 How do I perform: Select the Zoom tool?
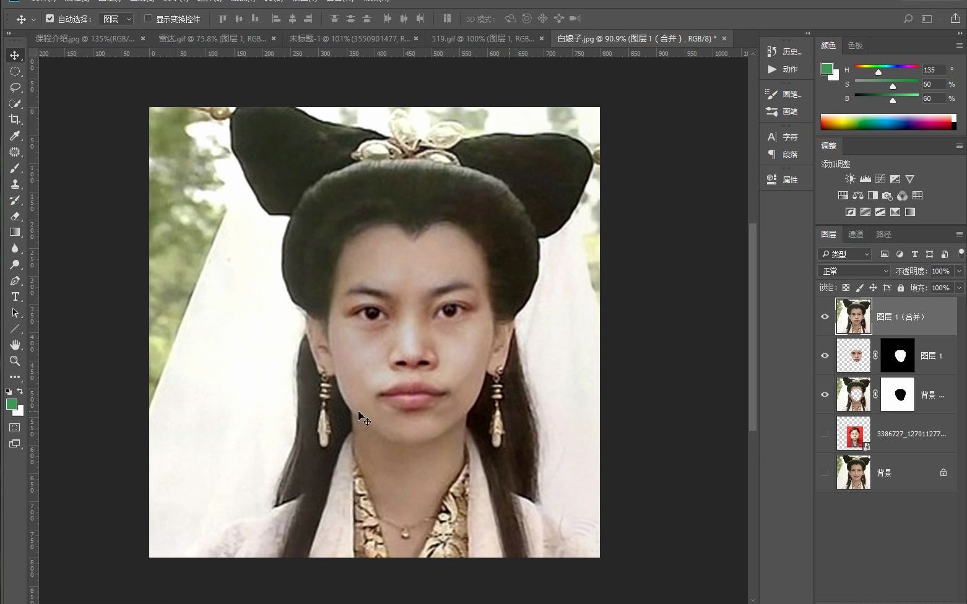click(x=15, y=361)
